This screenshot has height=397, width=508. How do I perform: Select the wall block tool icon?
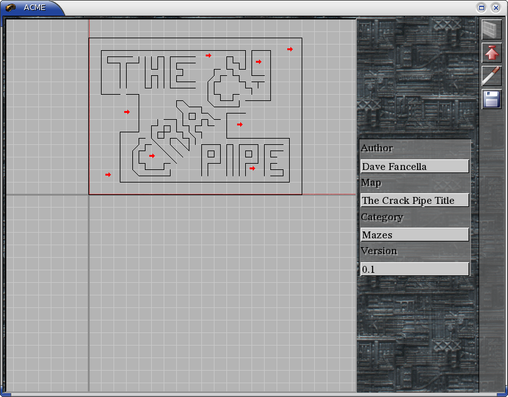coord(492,30)
